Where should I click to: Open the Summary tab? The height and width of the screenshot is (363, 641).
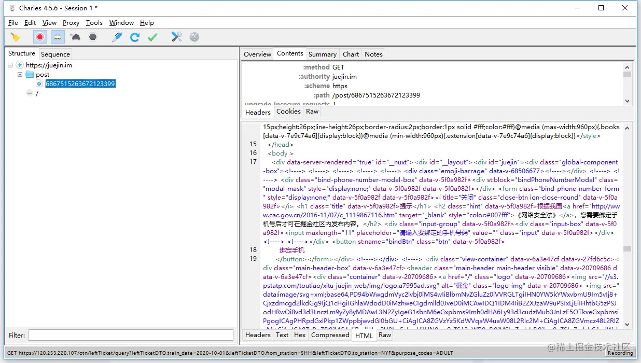pos(323,54)
